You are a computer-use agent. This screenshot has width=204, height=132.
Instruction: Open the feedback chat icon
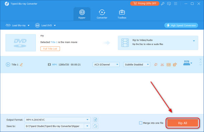[169, 4]
